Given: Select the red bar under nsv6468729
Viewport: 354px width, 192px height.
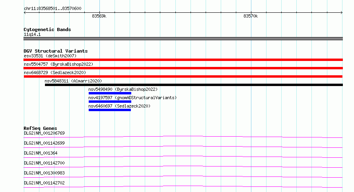Looking at the screenshot, I should tap(183, 76).
